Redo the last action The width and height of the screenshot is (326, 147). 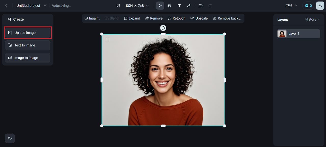210,6
